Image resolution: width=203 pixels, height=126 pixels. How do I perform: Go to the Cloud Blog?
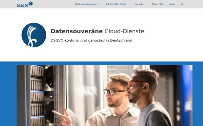(158, 4)
